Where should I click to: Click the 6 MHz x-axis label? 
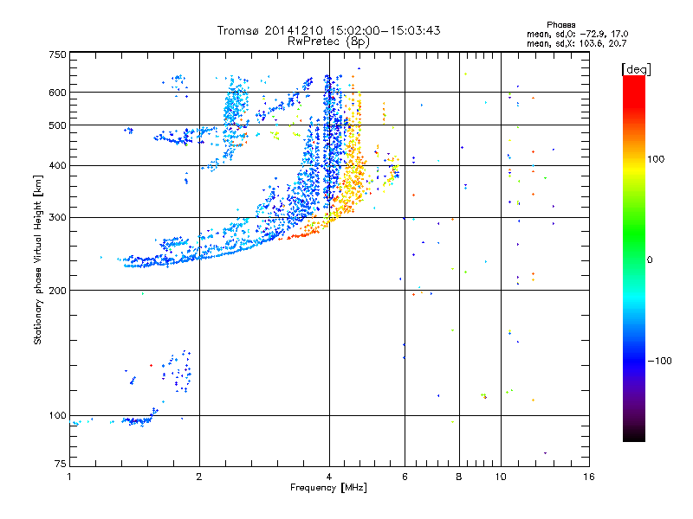pyautogui.click(x=405, y=477)
